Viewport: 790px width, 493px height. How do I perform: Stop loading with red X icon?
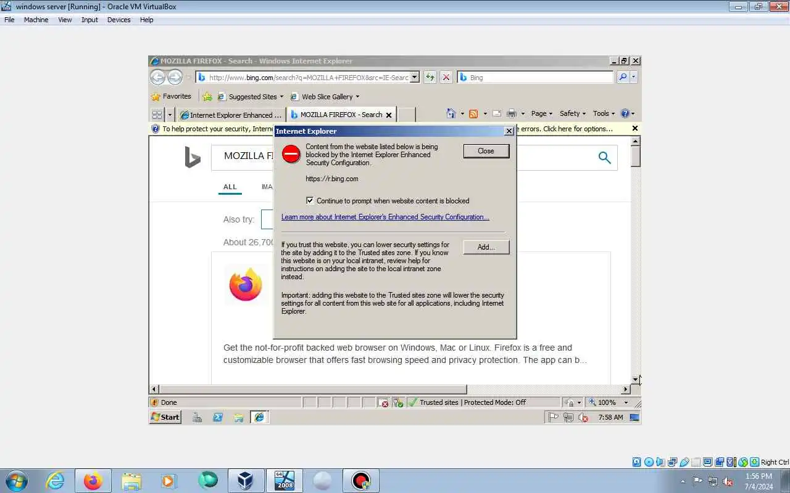tap(446, 77)
